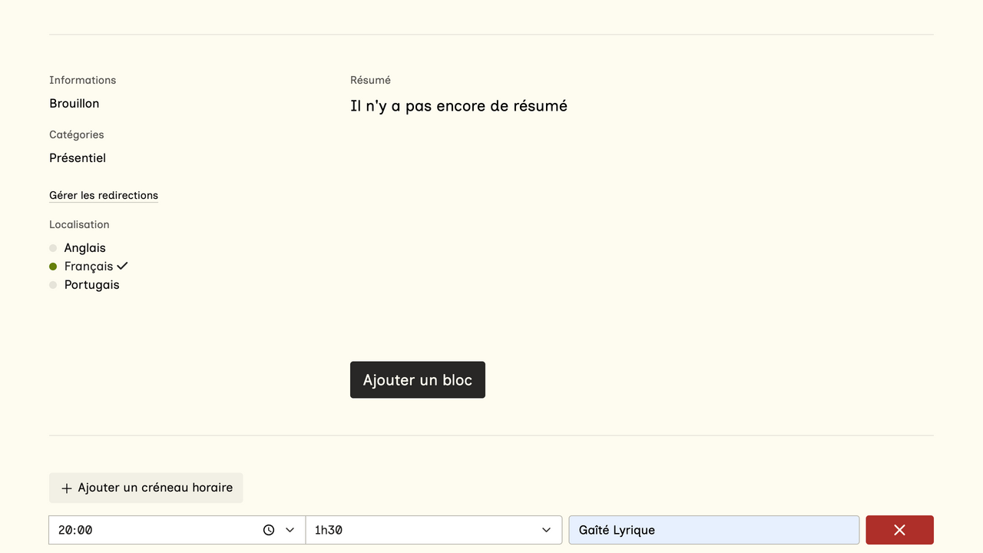
Task: Open the Gérer les redirections link
Action: (104, 195)
